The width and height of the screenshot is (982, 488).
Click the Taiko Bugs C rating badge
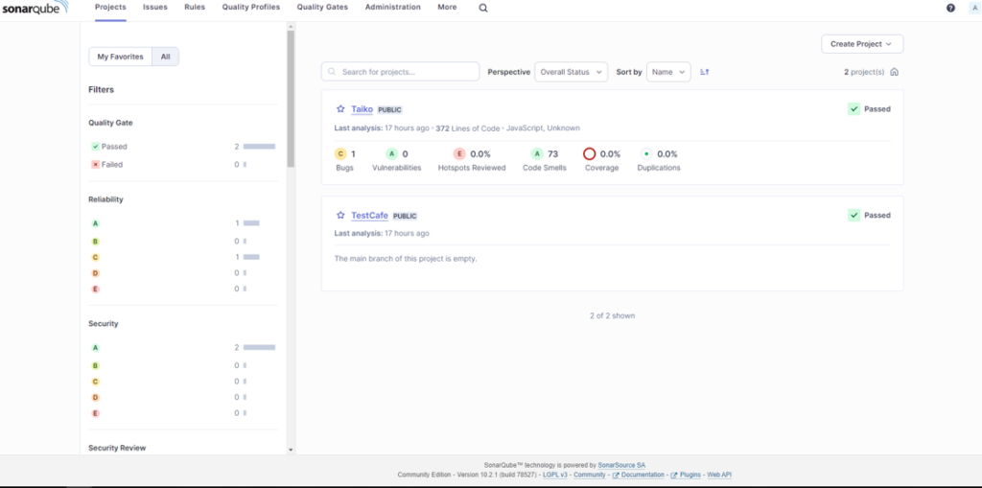[340, 153]
